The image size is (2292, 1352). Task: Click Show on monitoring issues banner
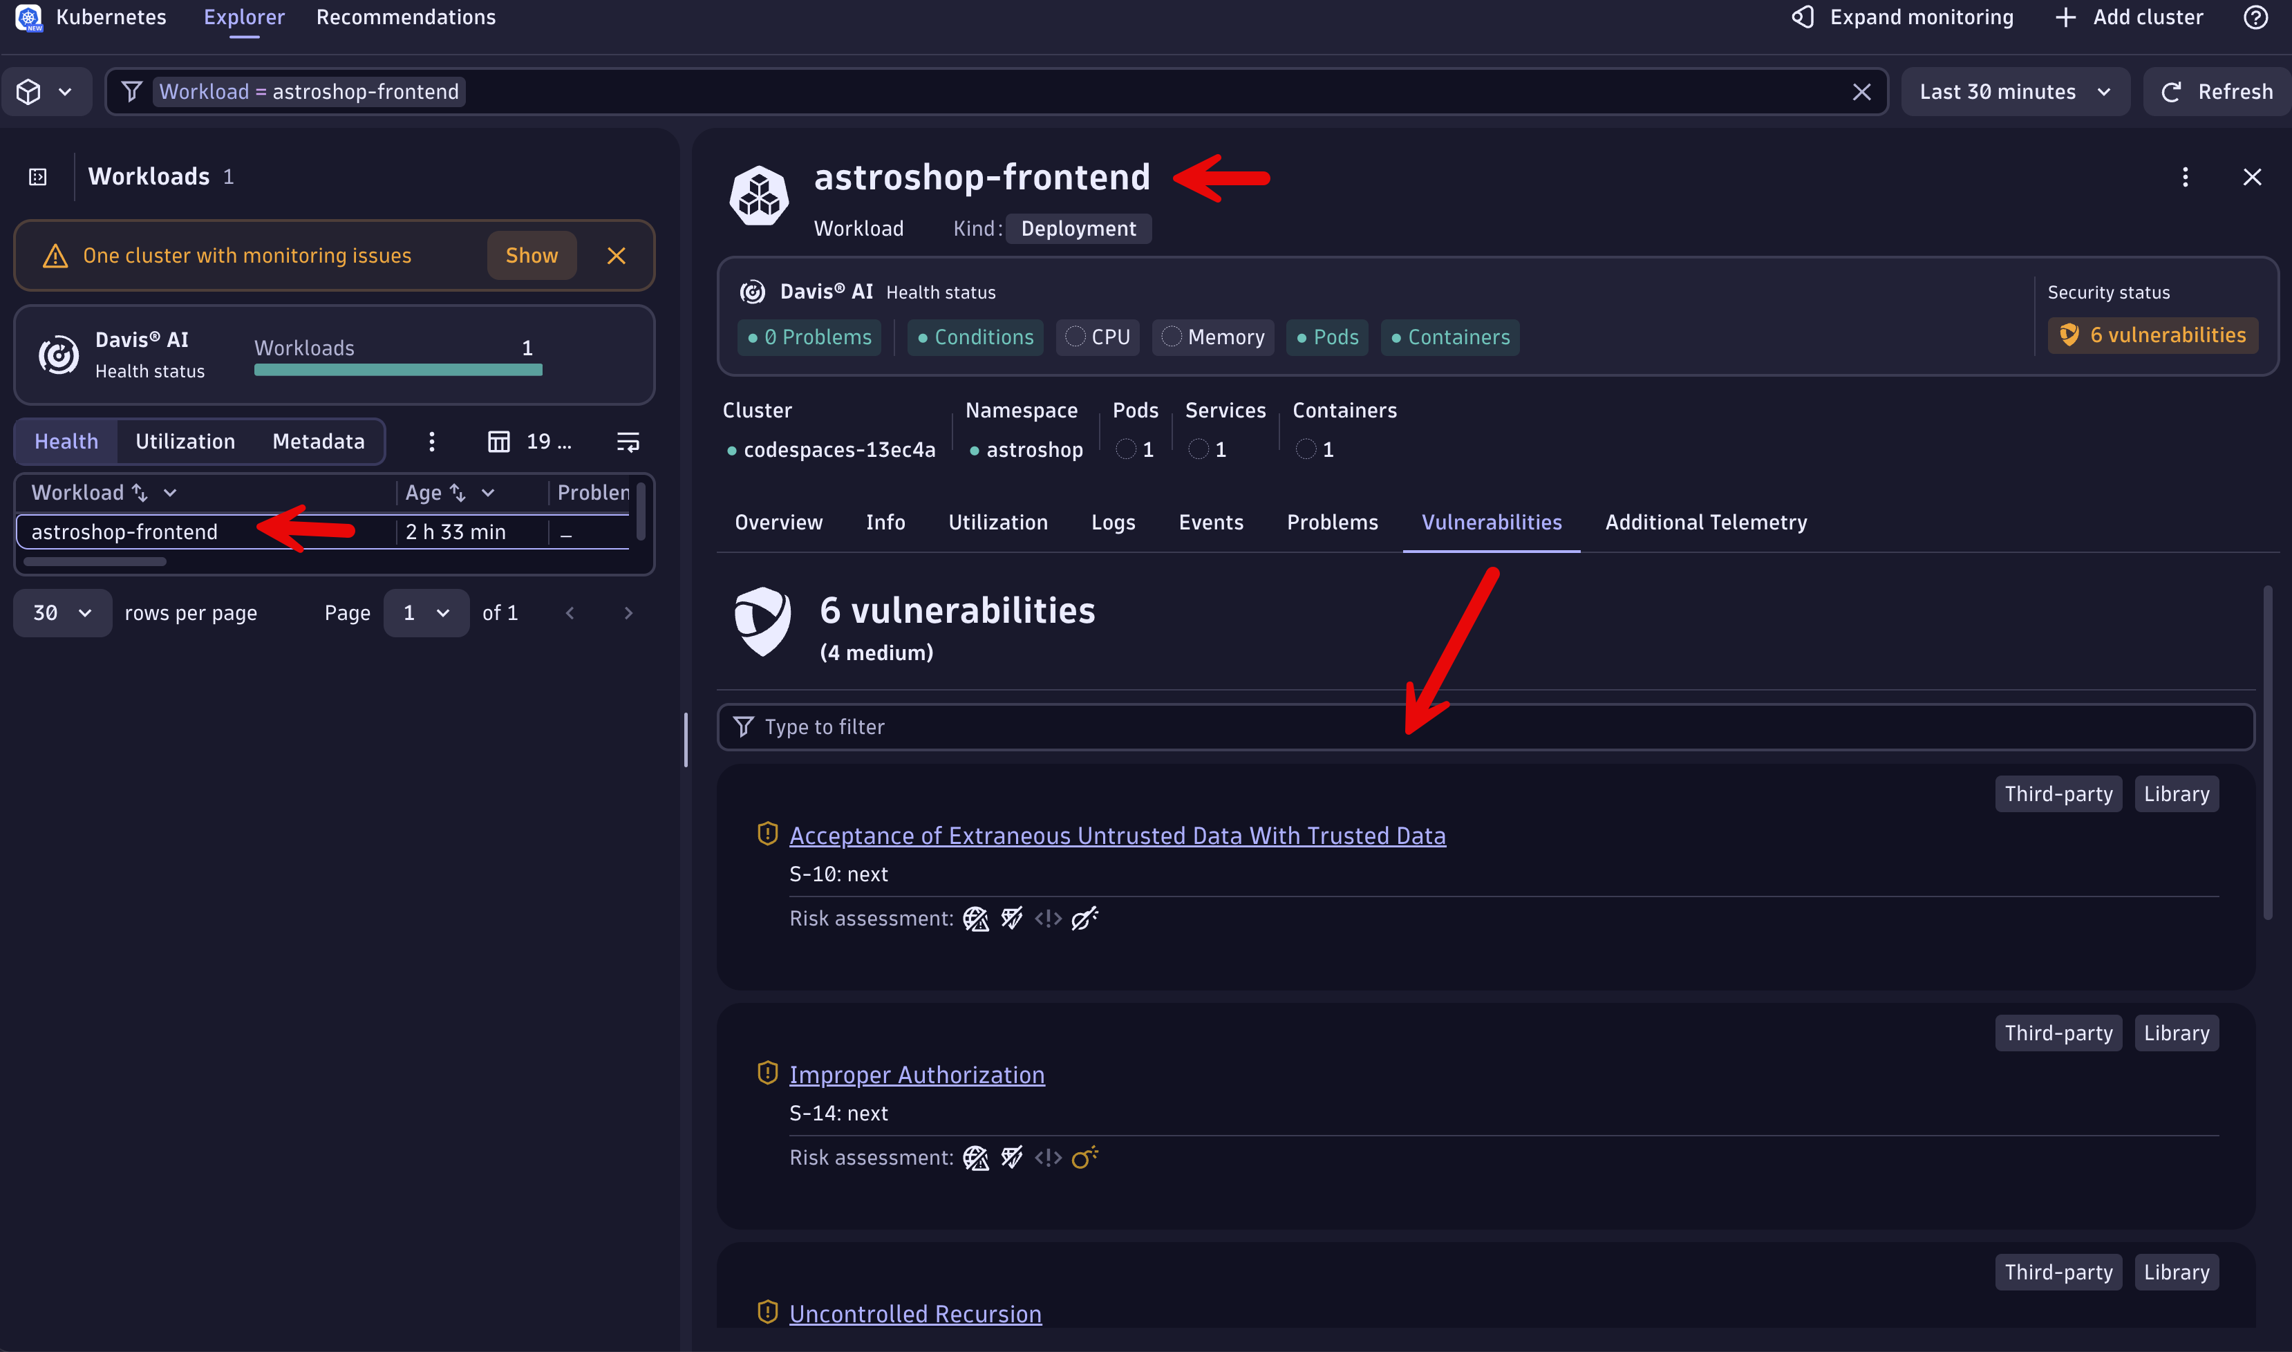[532, 256]
